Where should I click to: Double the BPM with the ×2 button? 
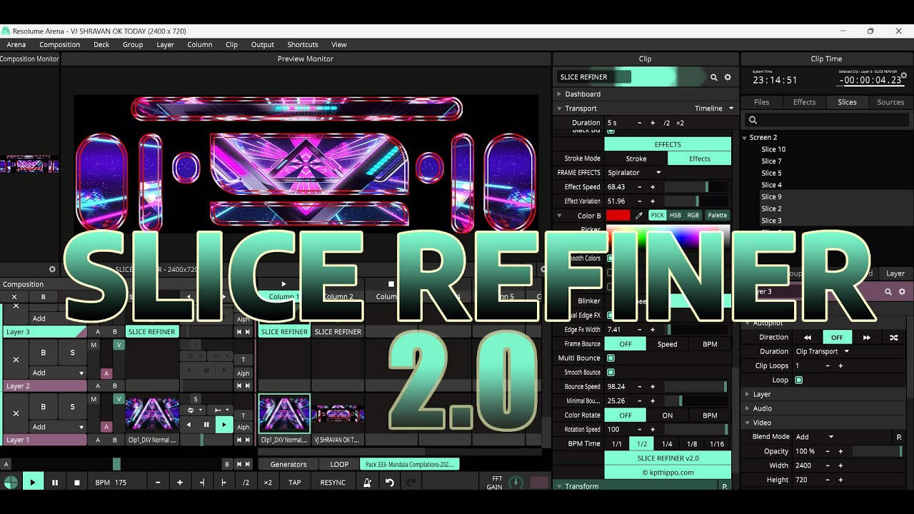tap(268, 483)
